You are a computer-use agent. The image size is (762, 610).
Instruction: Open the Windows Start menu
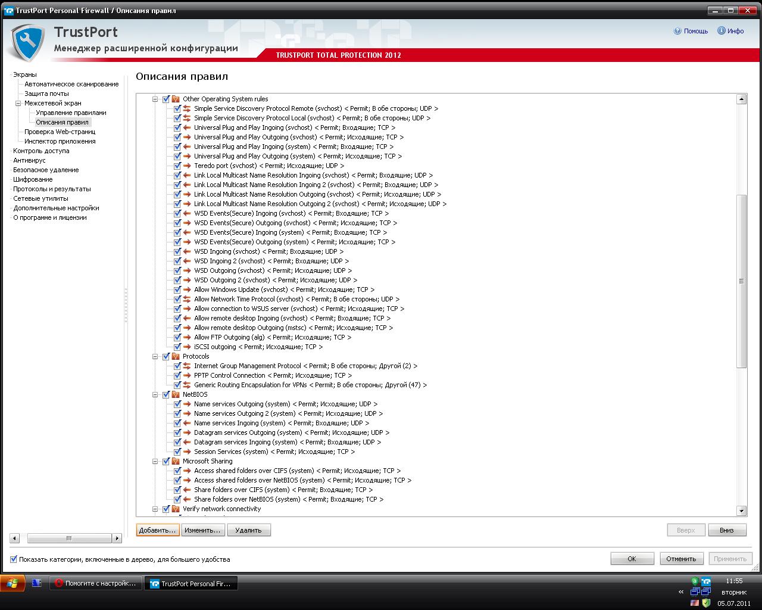tap(13, 583)
